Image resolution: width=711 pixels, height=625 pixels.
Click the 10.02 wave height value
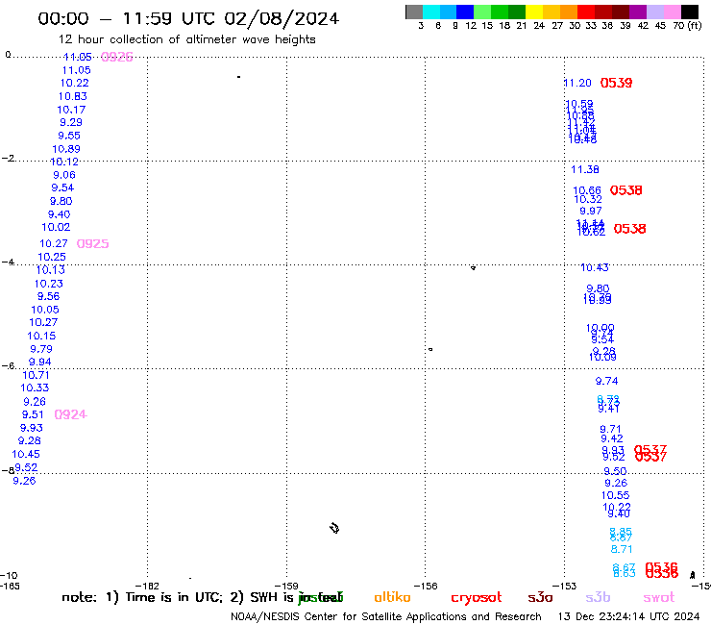(56, 227)
